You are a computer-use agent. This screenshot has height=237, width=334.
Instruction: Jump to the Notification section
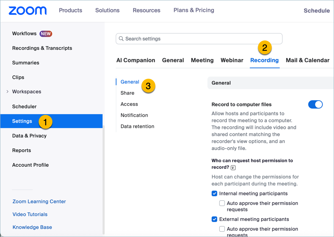(x=134, y=115)
